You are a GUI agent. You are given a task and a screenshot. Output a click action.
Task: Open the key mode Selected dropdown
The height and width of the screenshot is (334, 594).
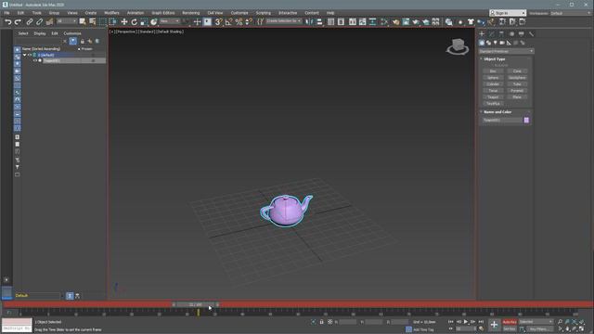(536, 322)
